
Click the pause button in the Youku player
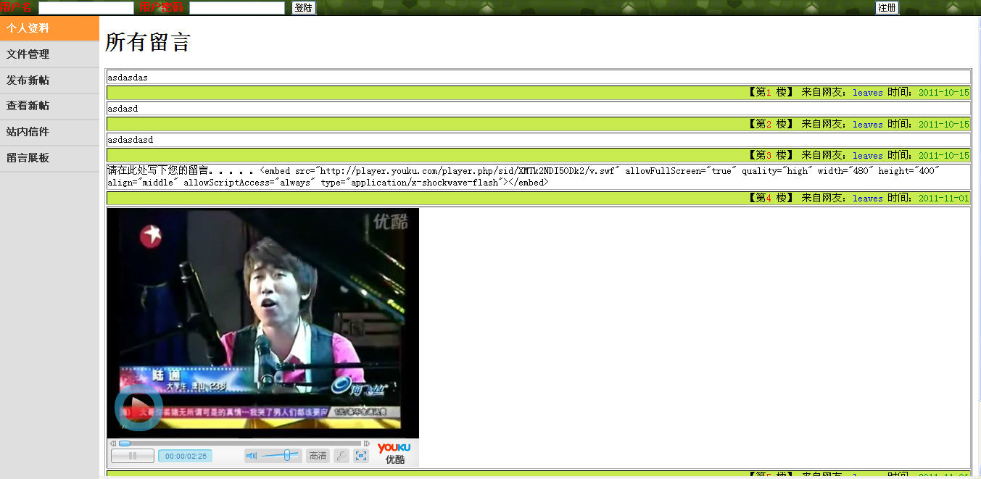[x=133, y=456]
